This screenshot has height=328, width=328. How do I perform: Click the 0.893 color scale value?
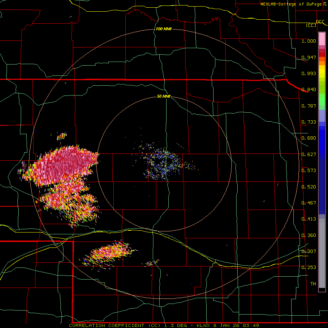[309, 73]
